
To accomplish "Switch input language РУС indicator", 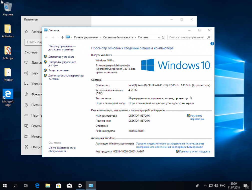I will (x=222, y=186).
